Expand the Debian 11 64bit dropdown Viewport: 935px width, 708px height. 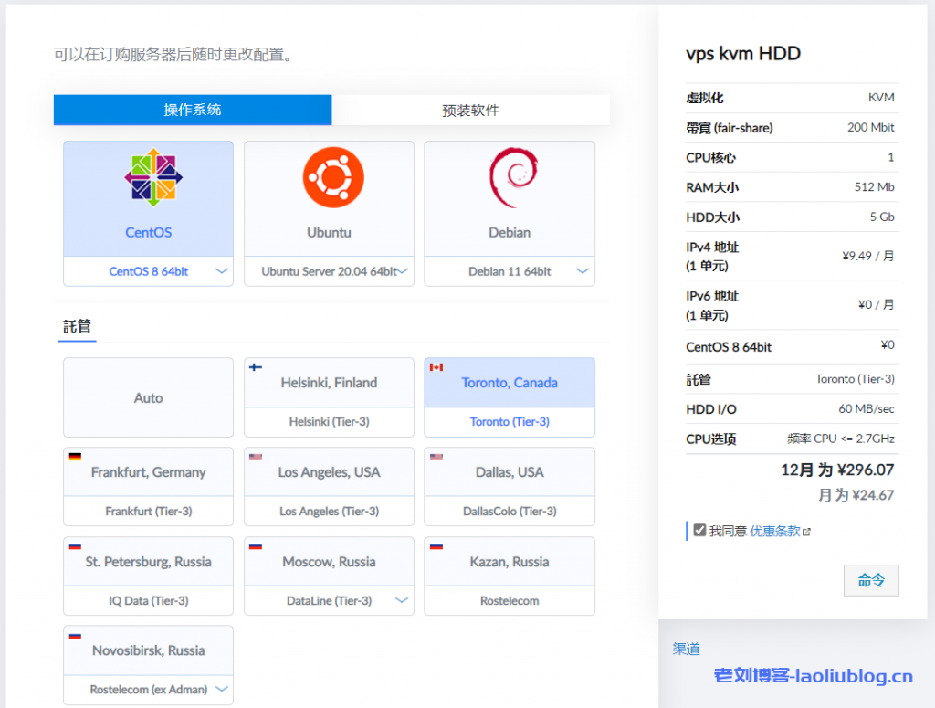pos(582,270)
